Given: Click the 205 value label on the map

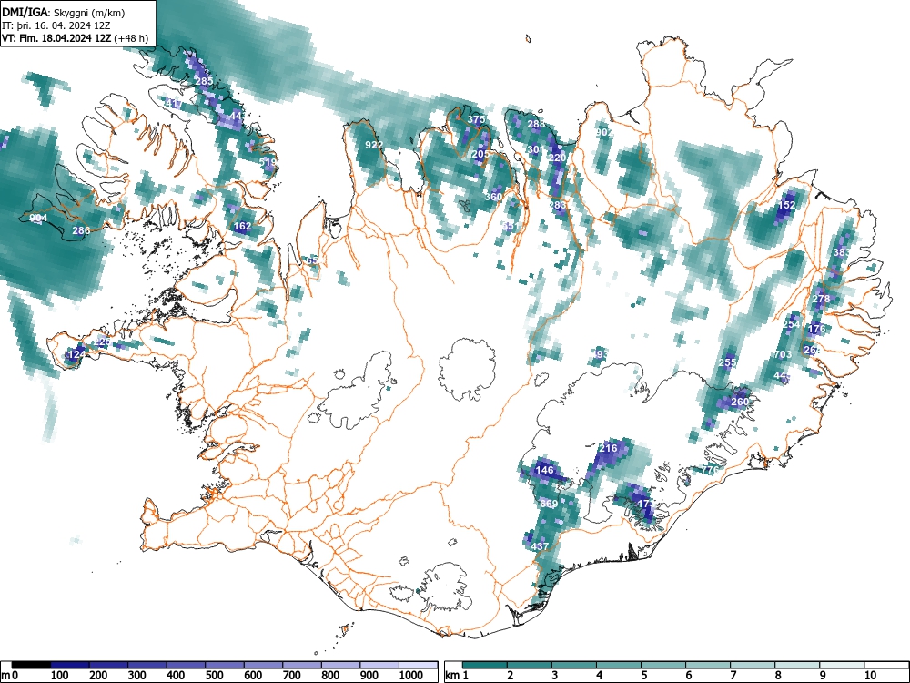Looking at the screenshot, I should pyautogui.click(x=480, y=154).
